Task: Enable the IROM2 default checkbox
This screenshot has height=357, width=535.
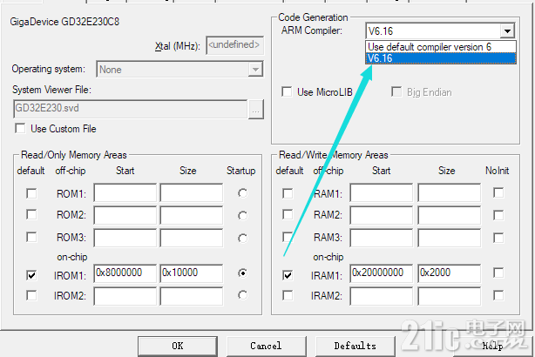Action: (31, 295)
